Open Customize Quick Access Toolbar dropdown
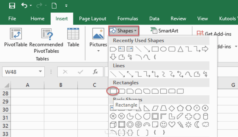 66,5
